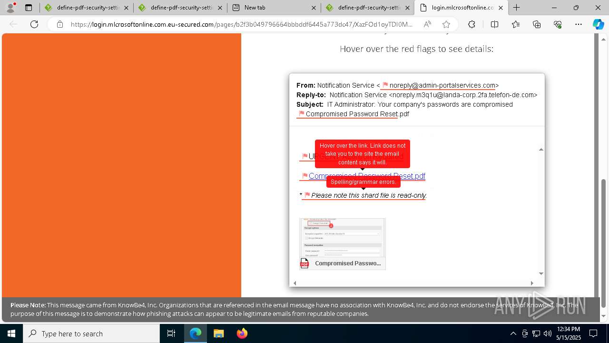Open the PDF attachment thumbnail preview
609x343 pixels.
[343, 238]
